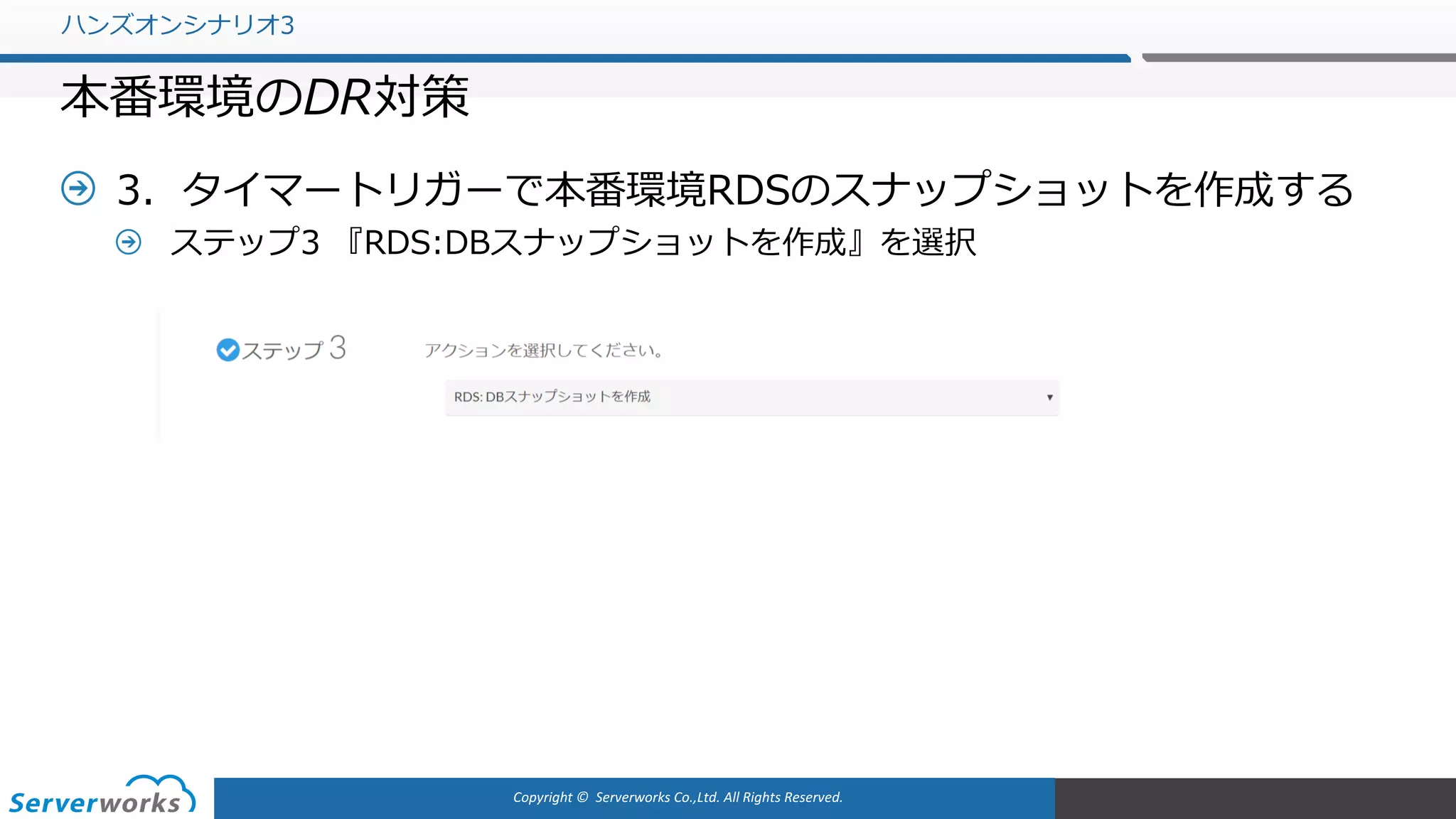
Task: Click the Copyright Serverworks footer text
Action: tap(678, 798)
